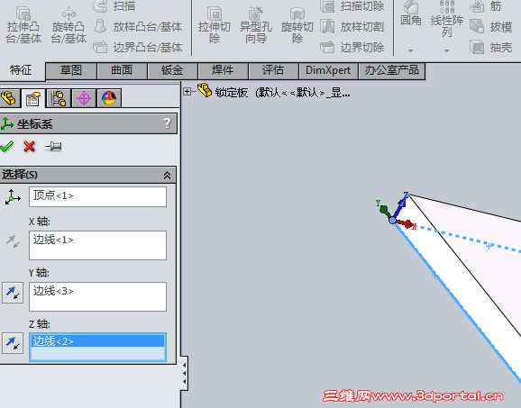The height and width of the screenshot is (408, 521).
Task: Click the origin field showing 顶点<1>
Action: point(97,196)
